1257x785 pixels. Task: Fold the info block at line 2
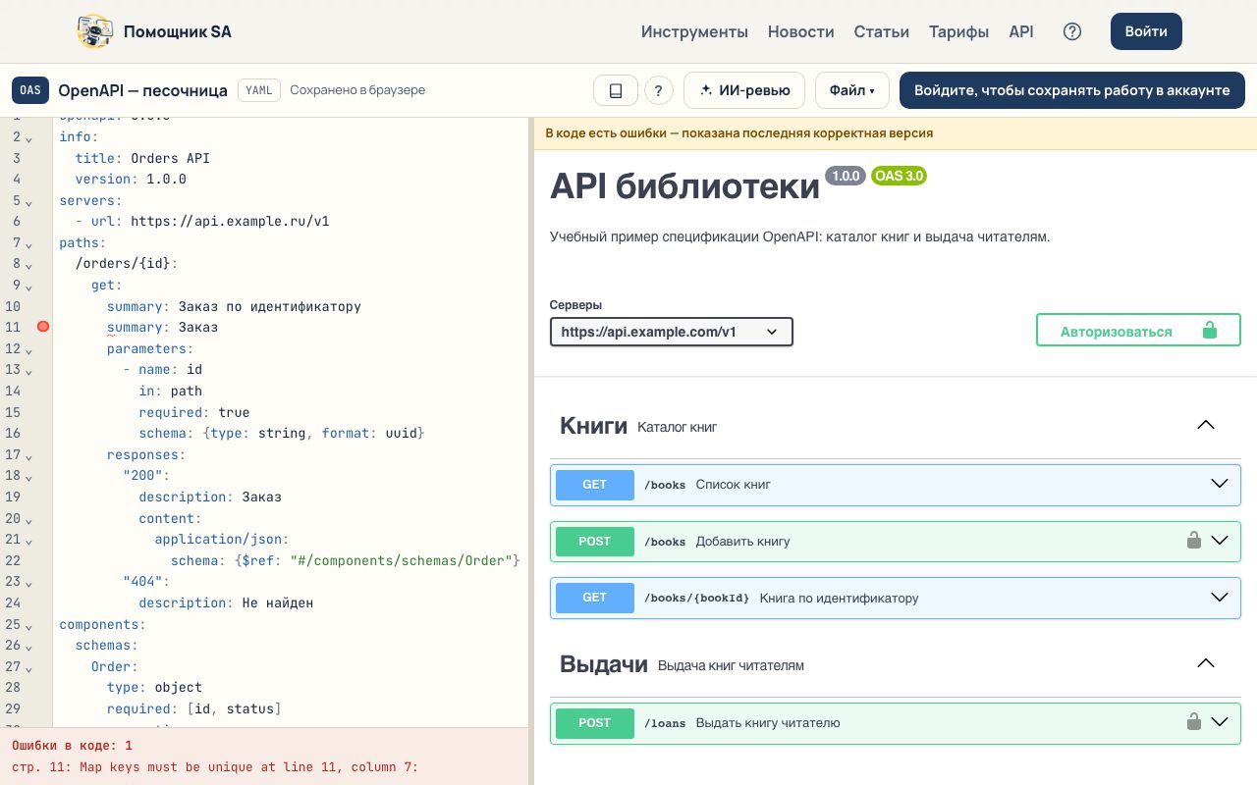(x=28, y=137)
